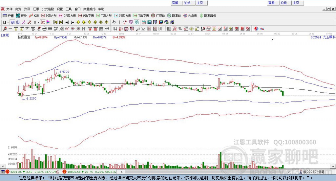336x181 pixels.
Task: Click the circular target crosshair tool
Action: click(67, 29)
